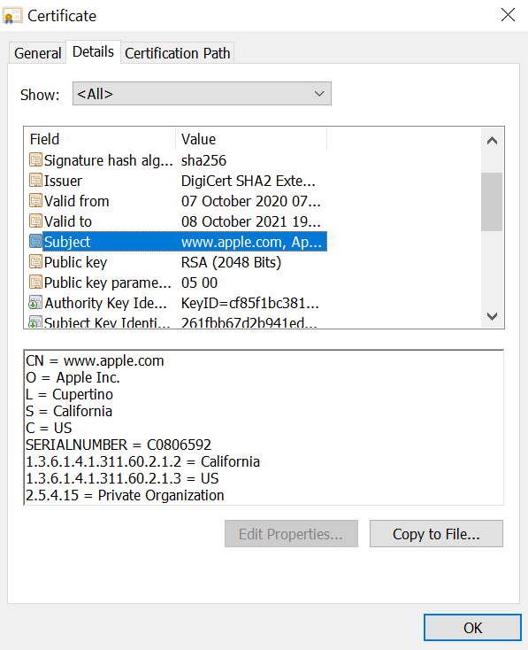Open the Show filter dropdown
528x650 pixels.
(x=202, y=94)
